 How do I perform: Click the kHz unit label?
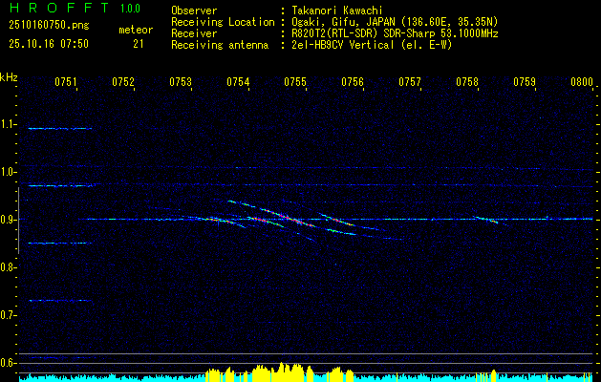pos(9,76)
